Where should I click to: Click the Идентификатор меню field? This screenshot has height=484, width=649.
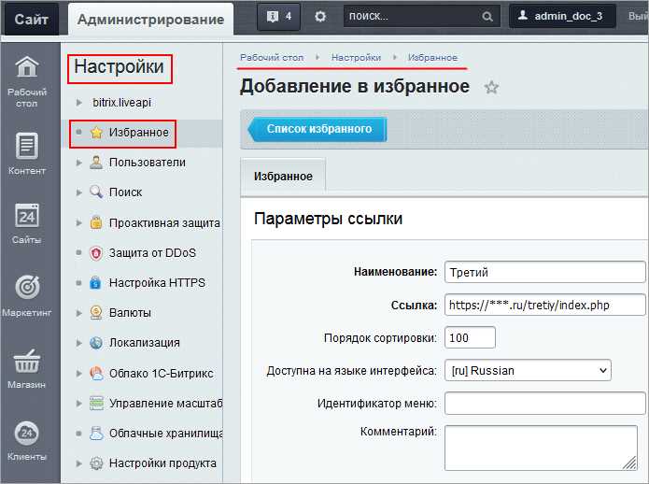tap(544, 404)
